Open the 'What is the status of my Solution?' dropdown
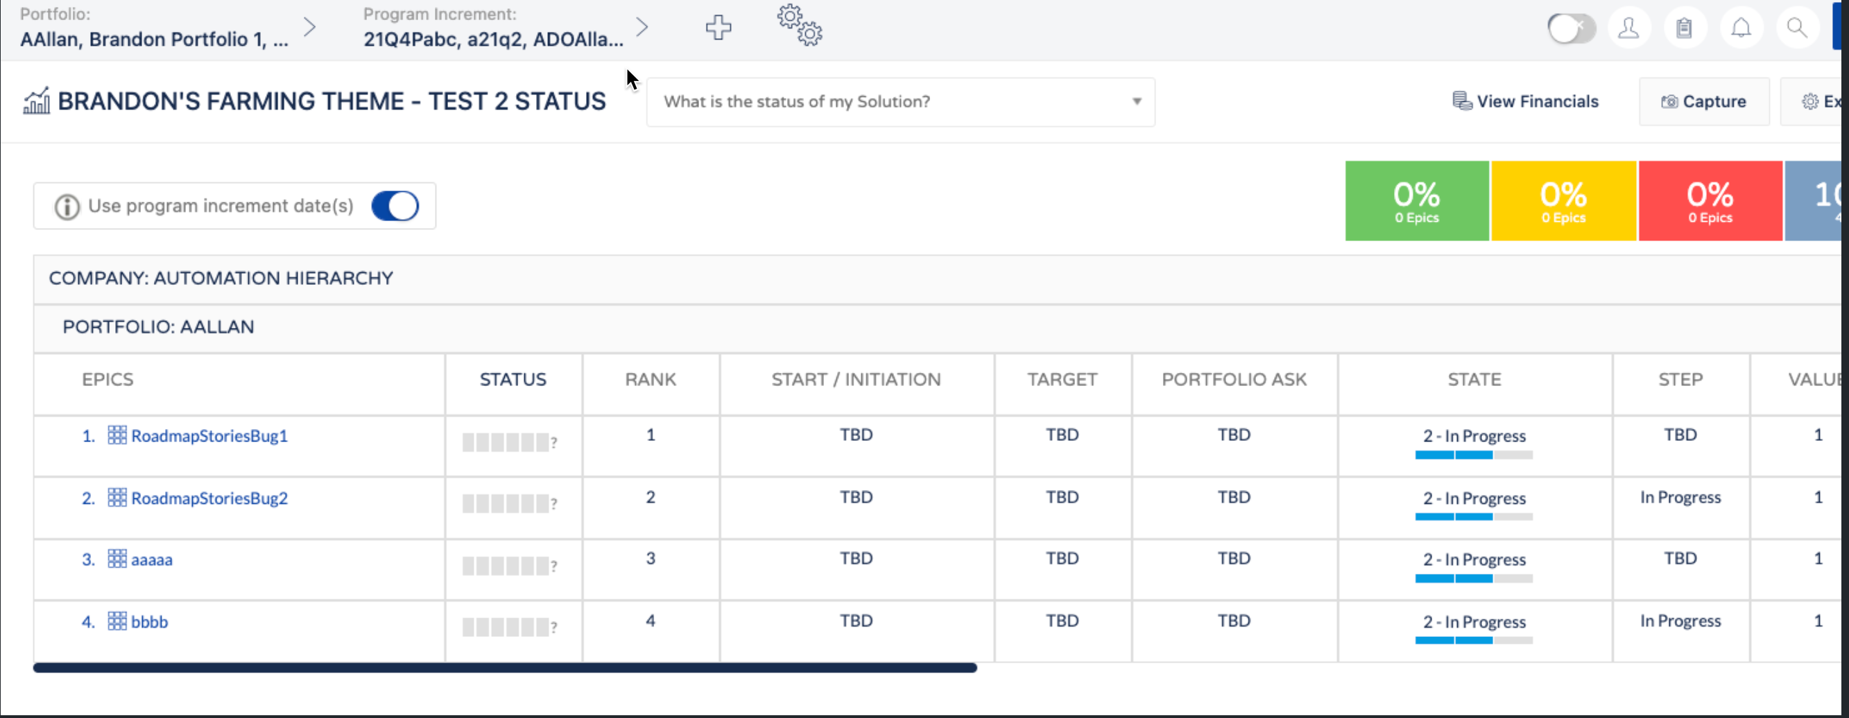 [x=901, y=101]
